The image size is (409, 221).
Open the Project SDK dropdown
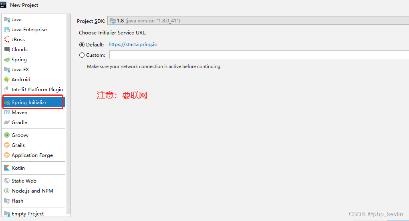258,20
